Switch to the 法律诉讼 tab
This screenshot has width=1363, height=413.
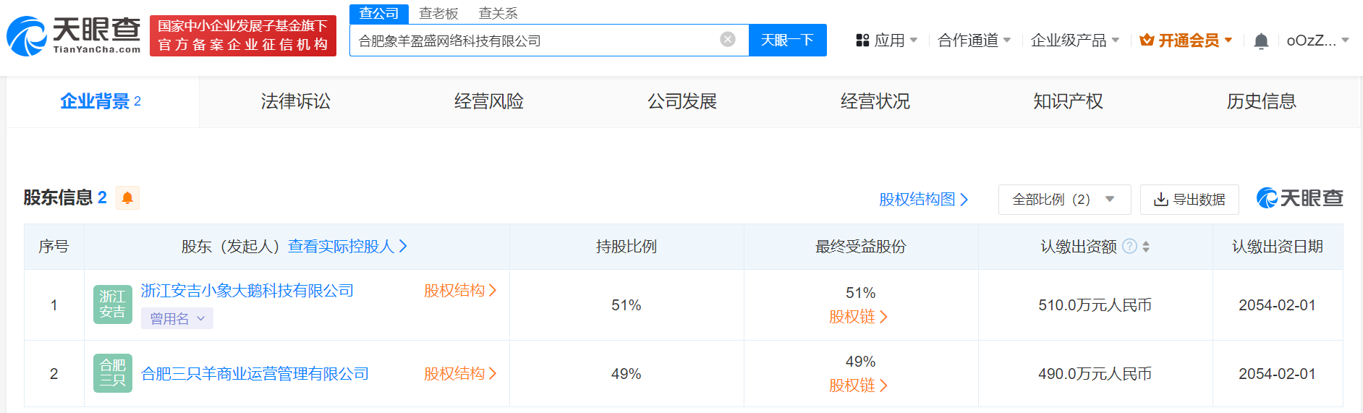pos(295,102)
